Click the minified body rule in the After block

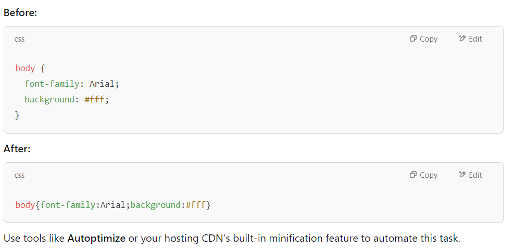click(x=113, y=205)
